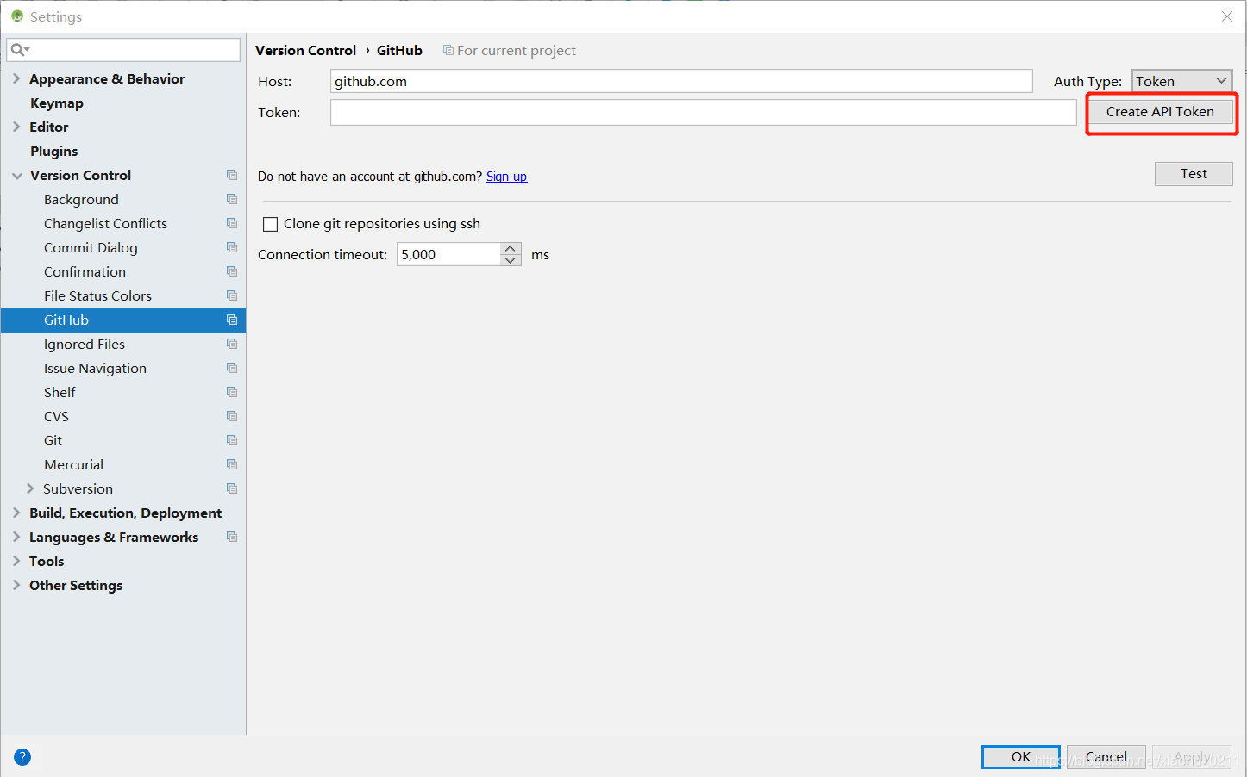Expand Build, Execution, Deployment section
This screenshot has height=777, width=1247.
16,513
